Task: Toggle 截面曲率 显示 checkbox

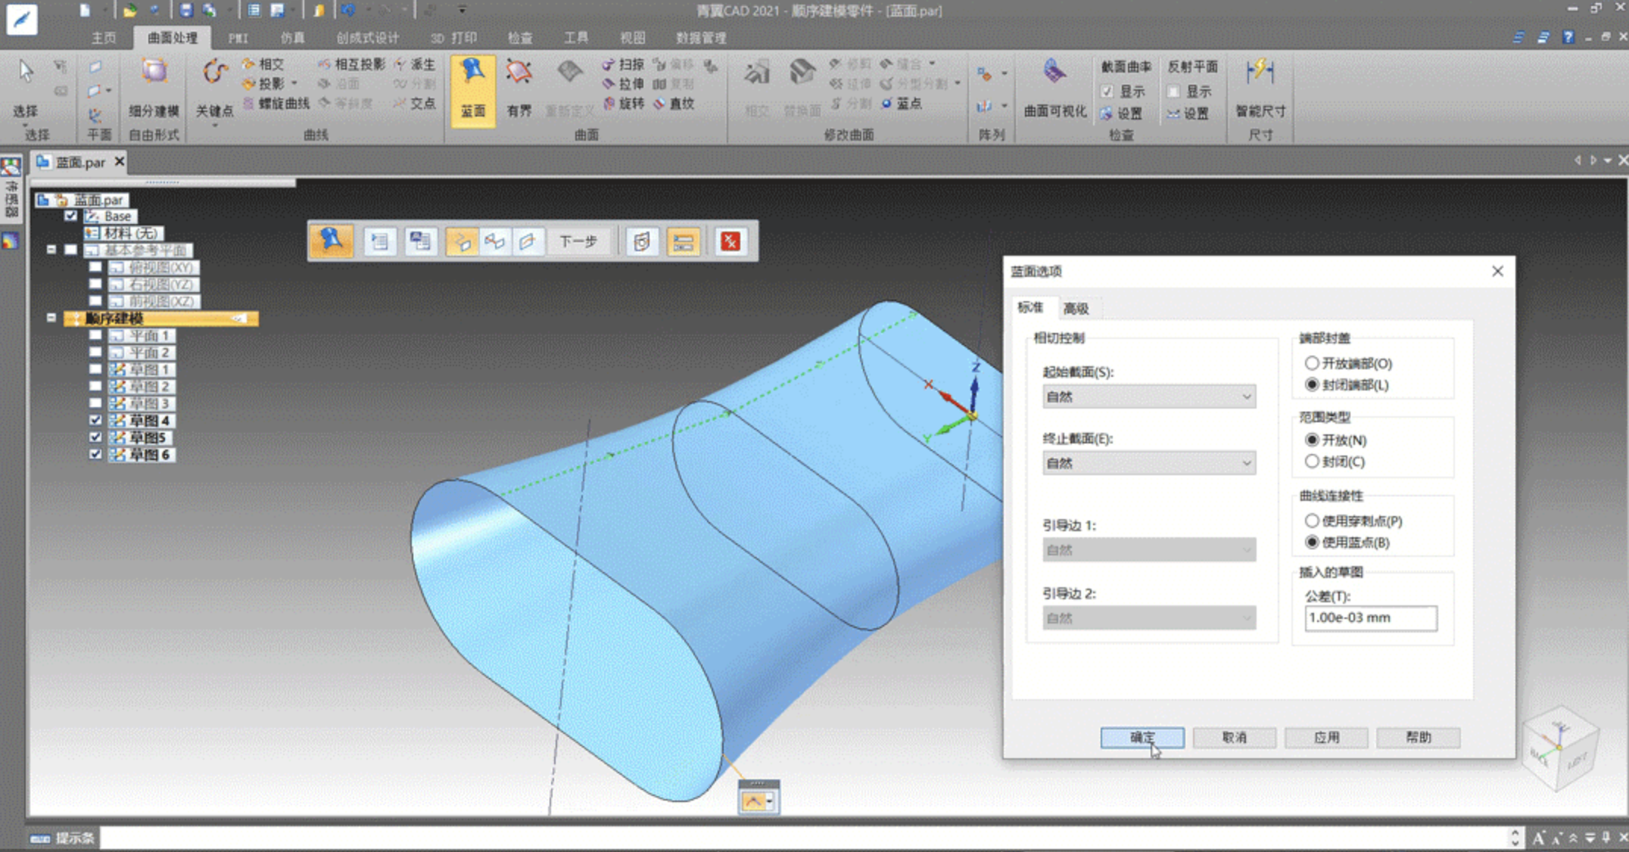Action: click(x=1107, y=92)
